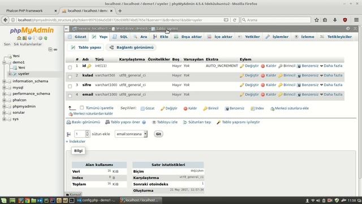This screenshot has width=362, height=204.
Task: Switch to the Gözat tab
Action: 77,37
